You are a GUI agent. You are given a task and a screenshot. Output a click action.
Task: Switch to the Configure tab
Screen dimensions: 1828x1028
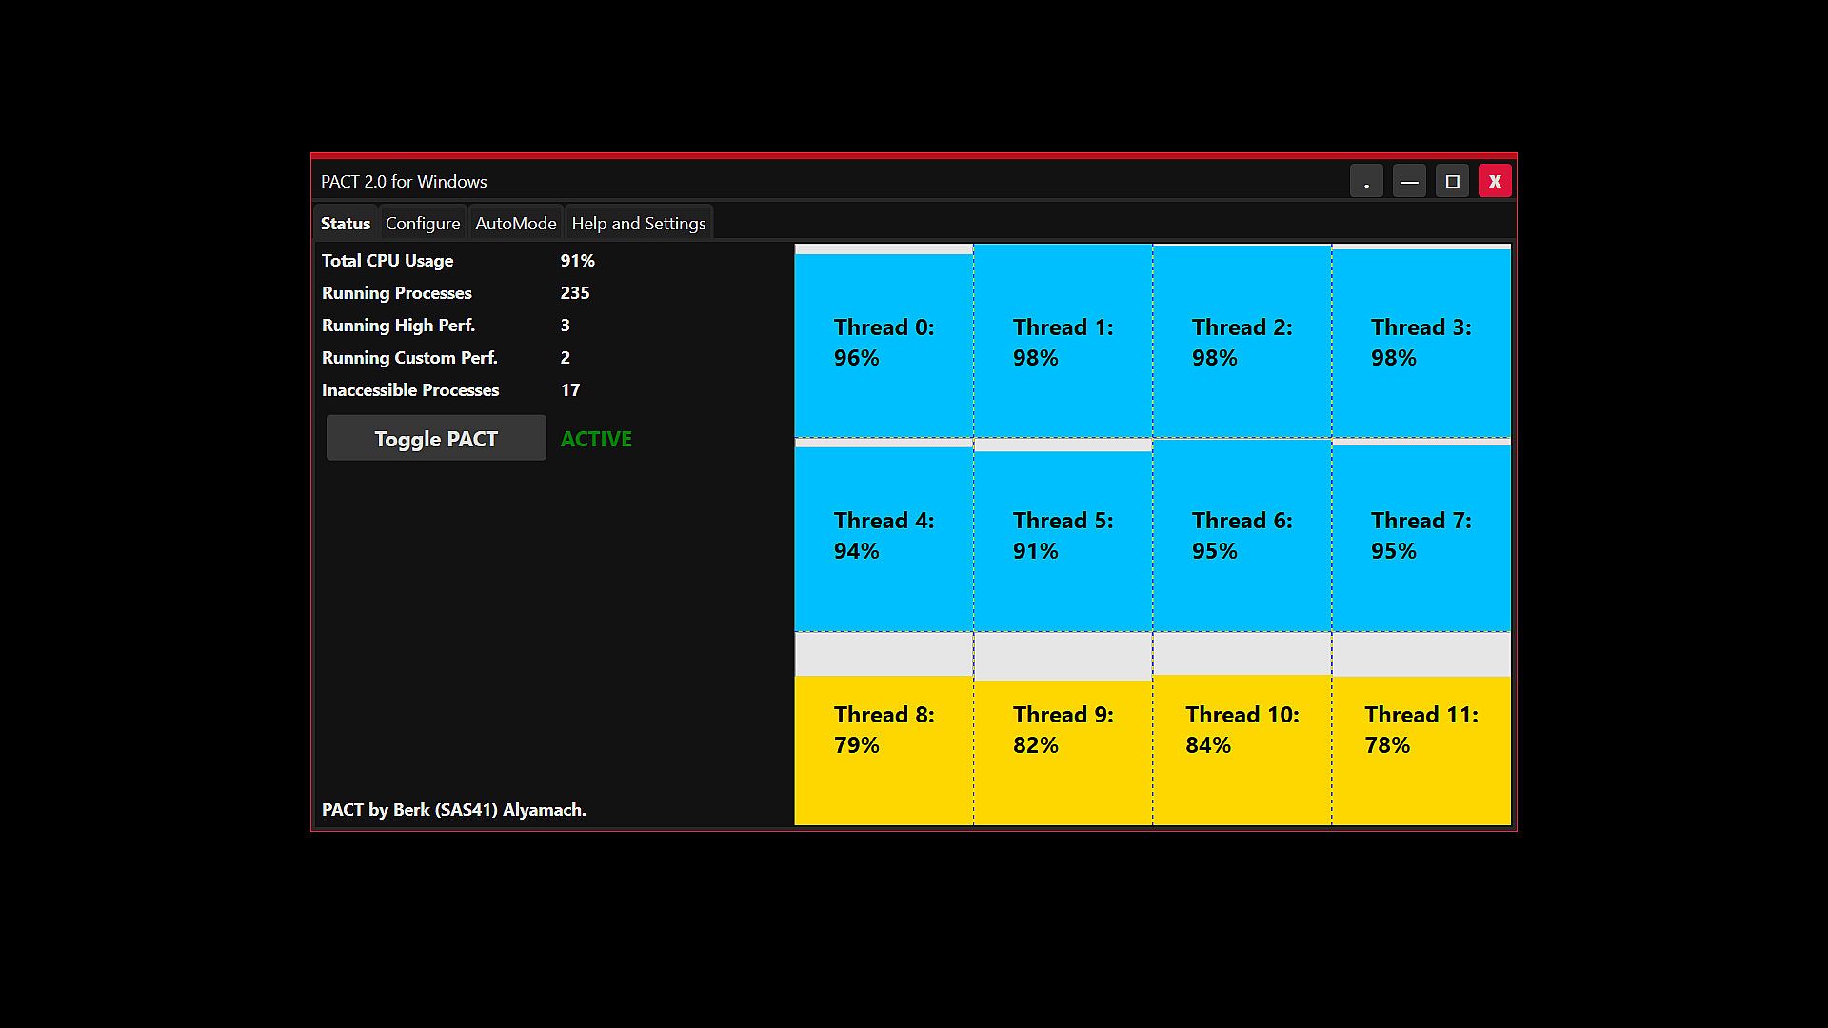[423, 224]
